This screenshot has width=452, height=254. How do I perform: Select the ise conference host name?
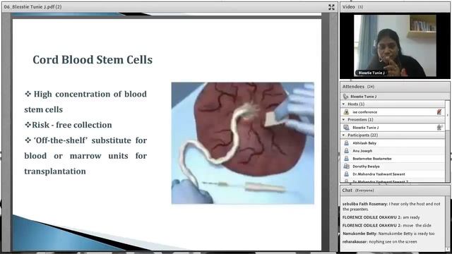pos(364,112)
